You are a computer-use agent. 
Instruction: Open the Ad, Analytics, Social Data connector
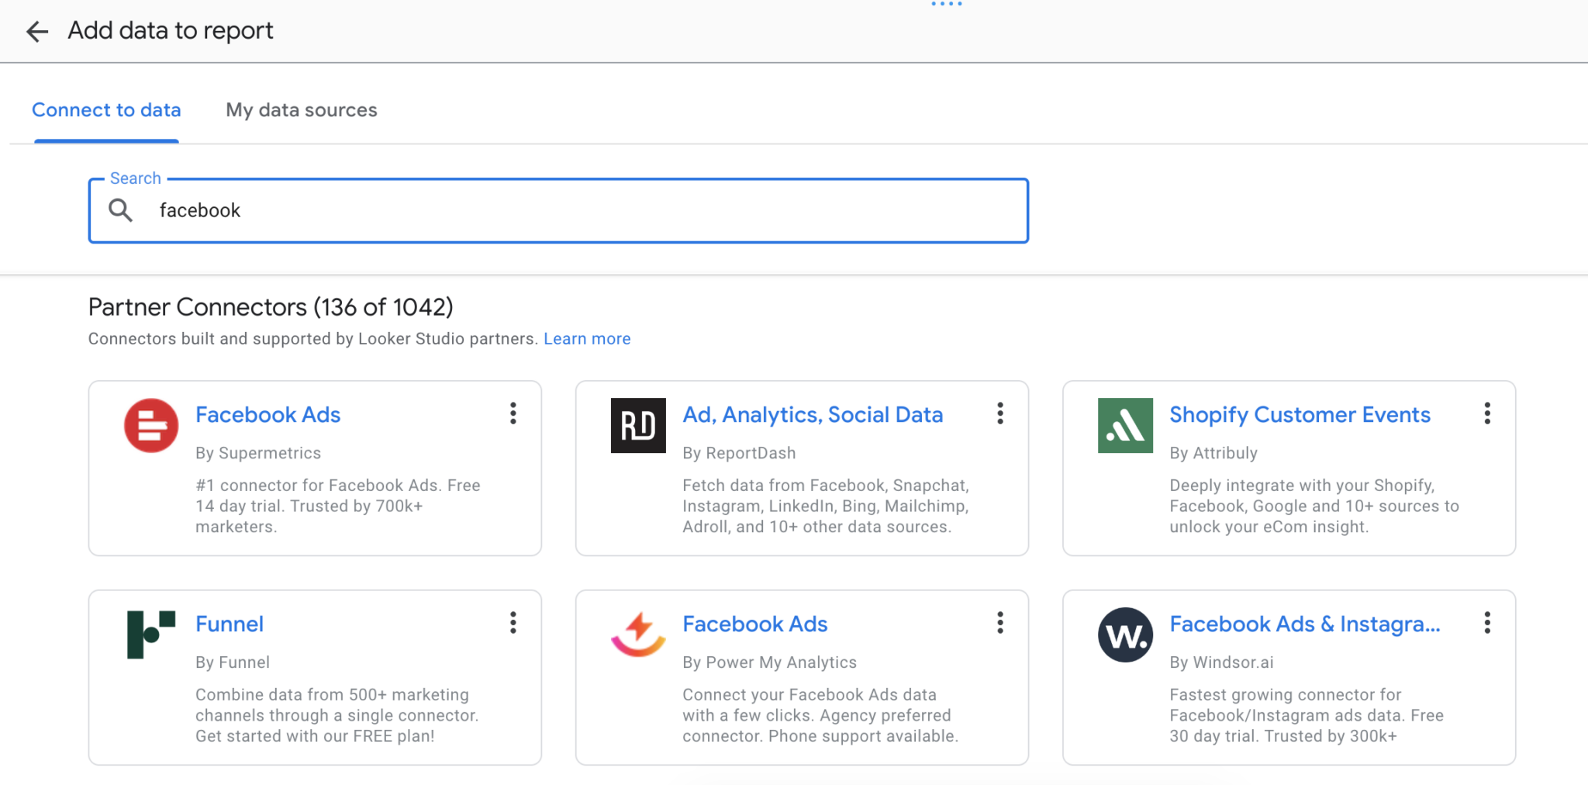point(813,414)
